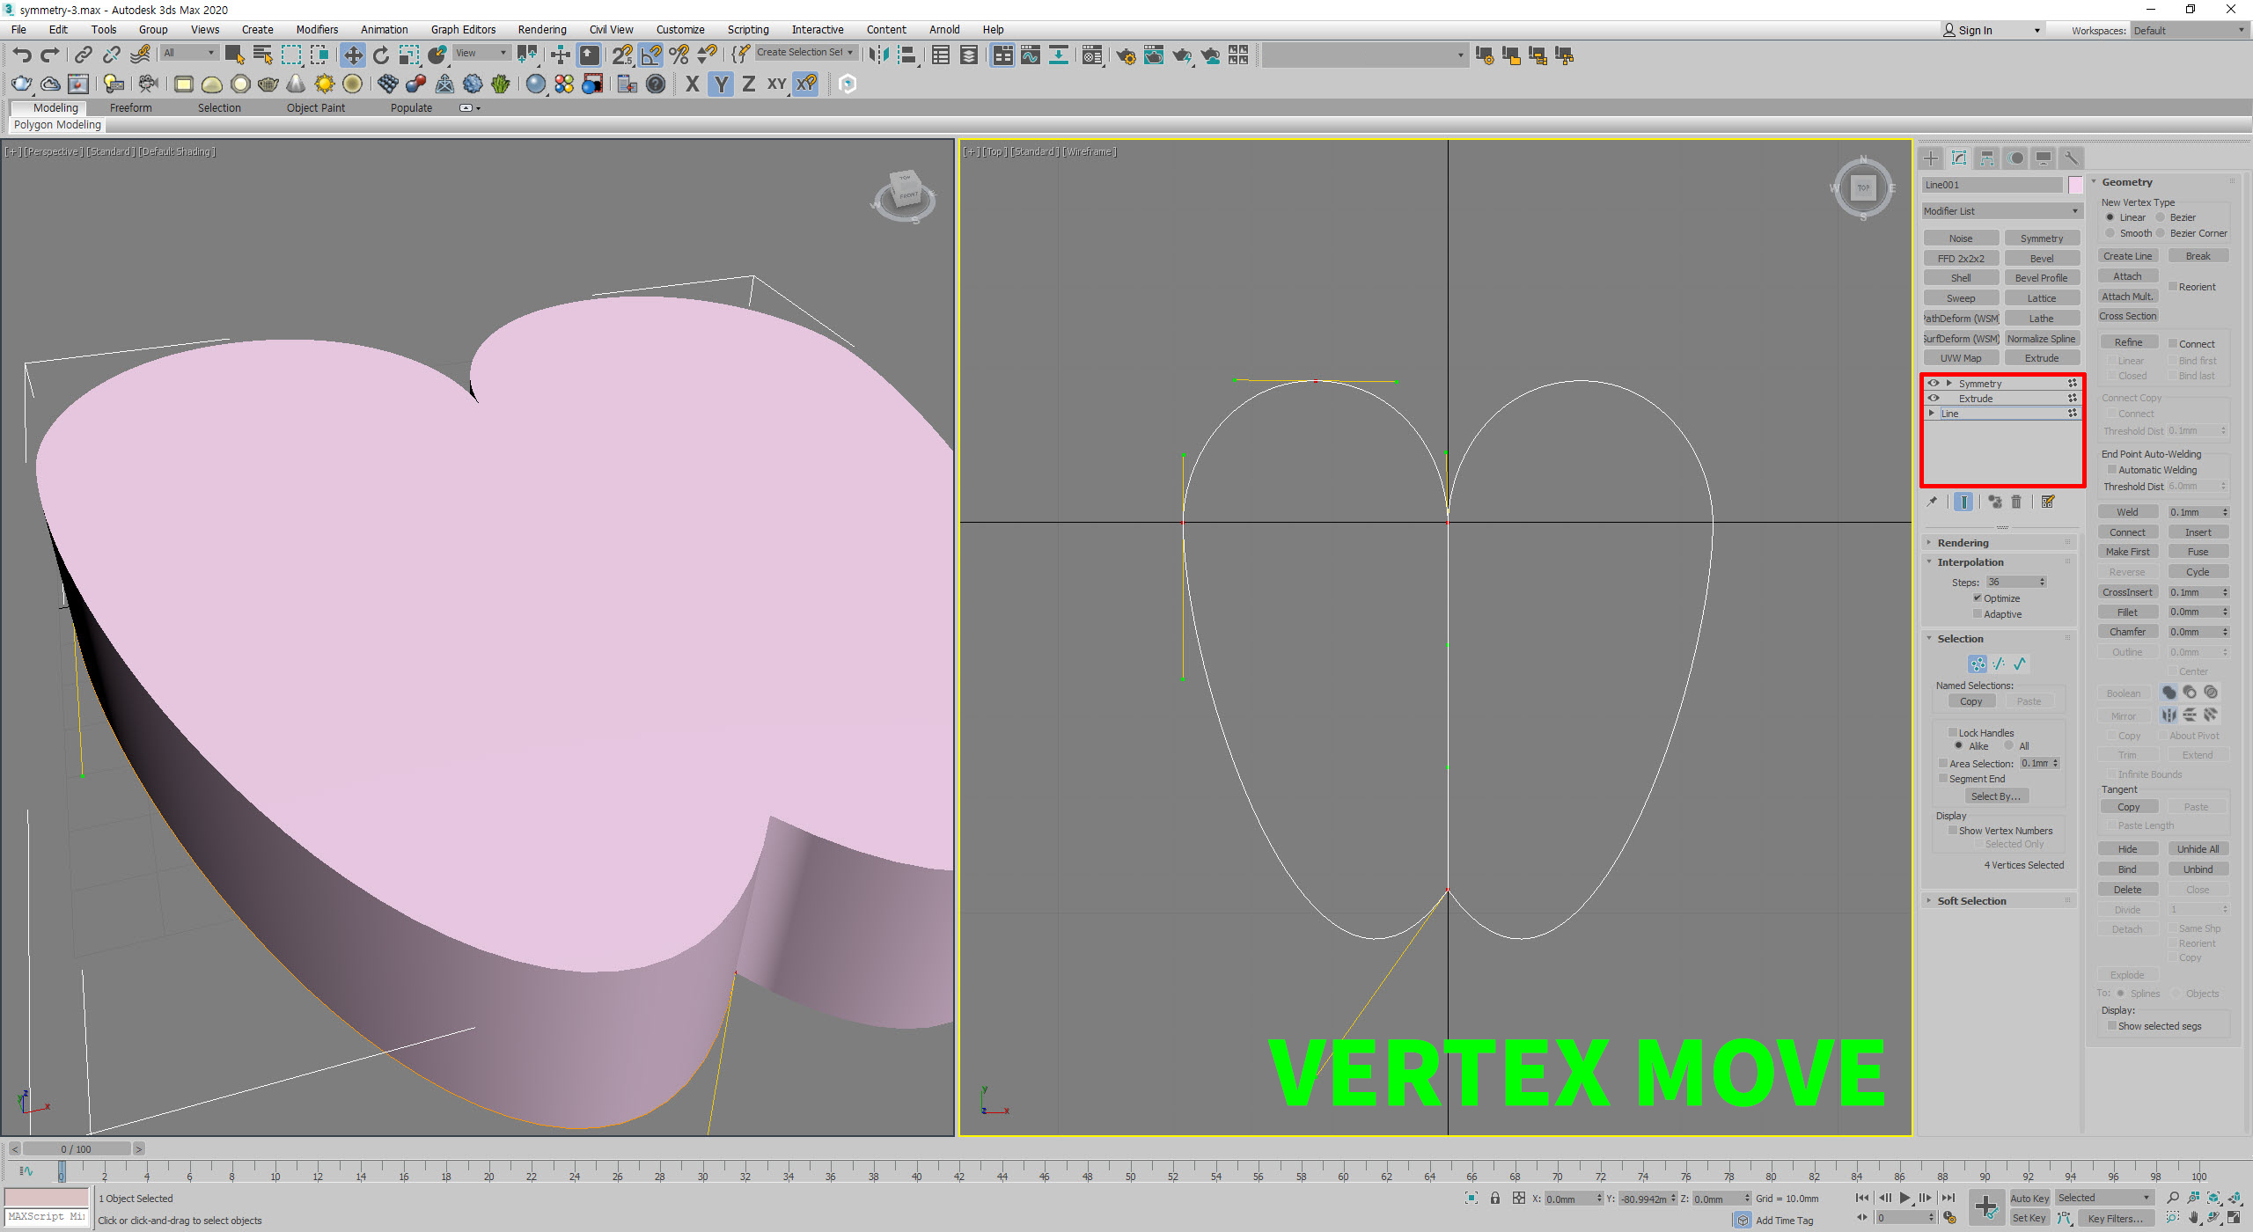Expand the Soft Selection rollout
2253x1232 pixels.
coord(1971,901)
